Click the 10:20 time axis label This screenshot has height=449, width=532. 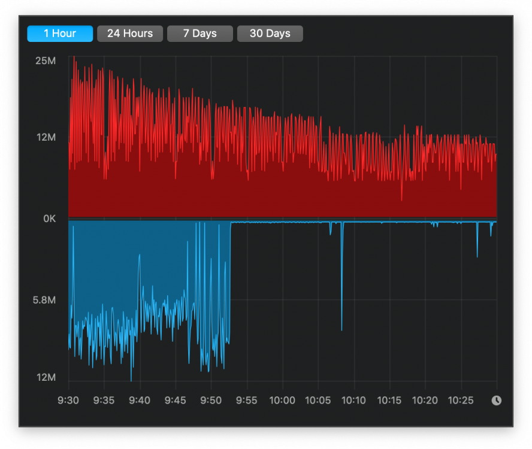(425, 401)
